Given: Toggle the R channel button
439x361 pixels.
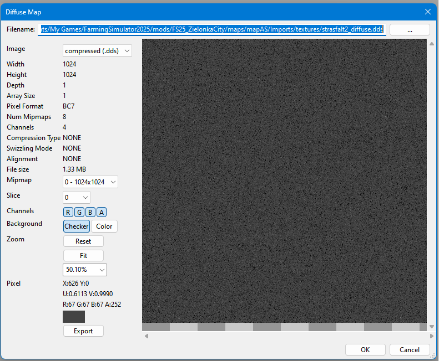Looking at the screenshot, I should 68,213.
